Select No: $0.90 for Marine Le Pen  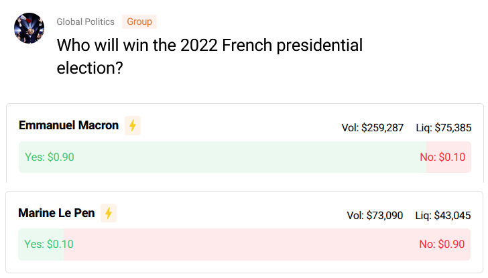(442, 244)
